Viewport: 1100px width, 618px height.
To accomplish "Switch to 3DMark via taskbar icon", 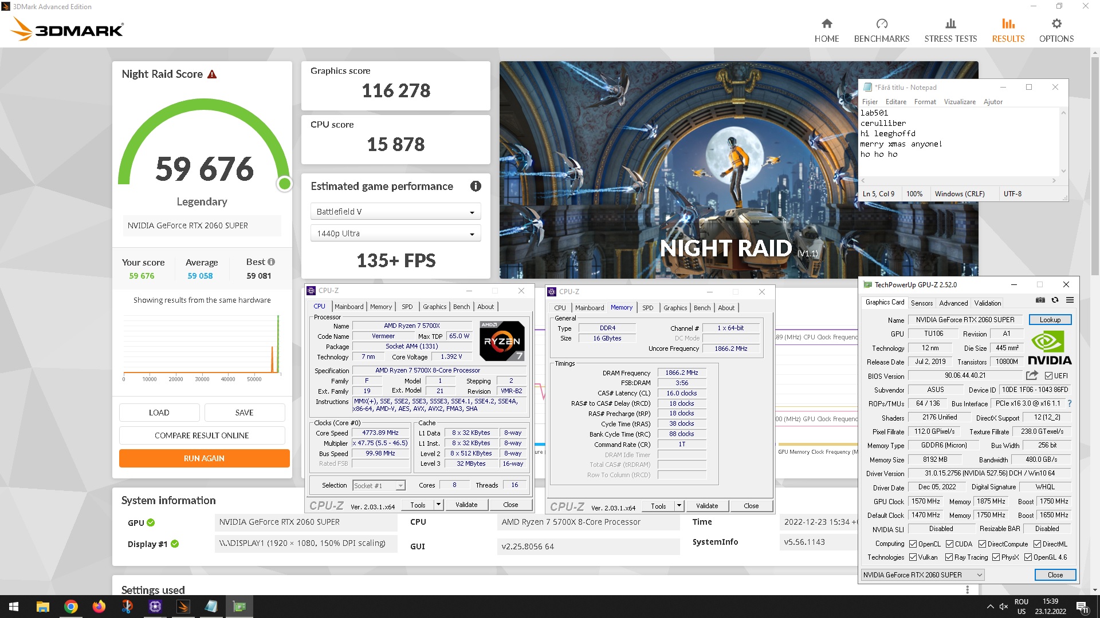I will click(183, 607).
